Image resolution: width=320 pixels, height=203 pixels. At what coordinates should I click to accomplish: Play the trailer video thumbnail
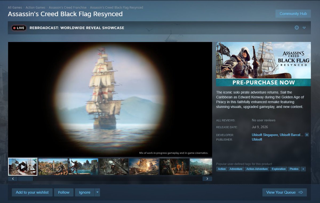23,167
